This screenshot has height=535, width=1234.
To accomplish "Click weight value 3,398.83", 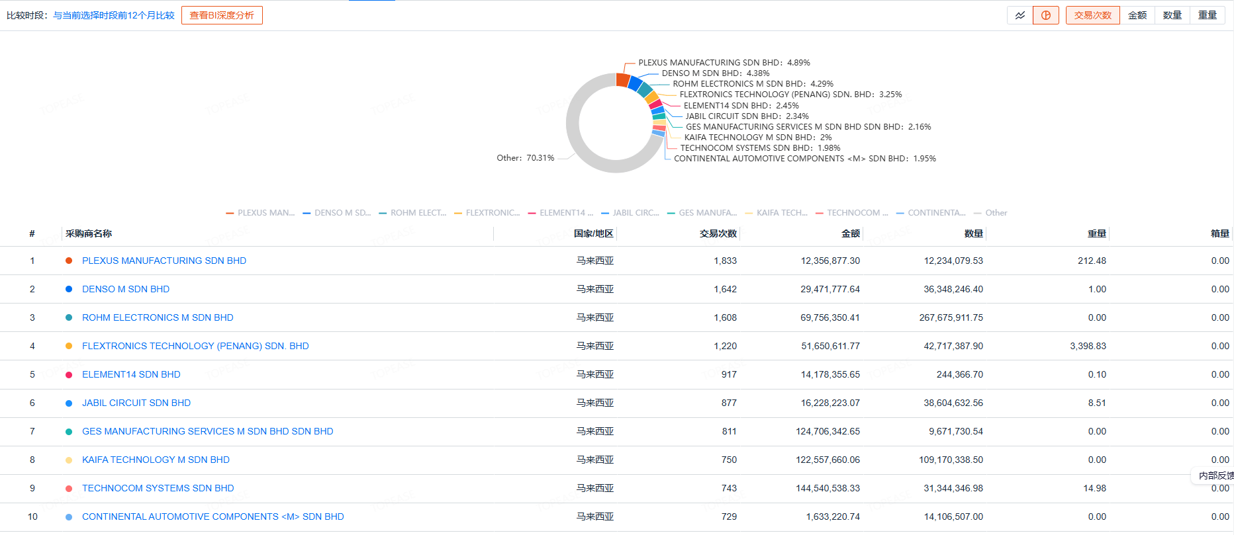I will point(1088,346).
